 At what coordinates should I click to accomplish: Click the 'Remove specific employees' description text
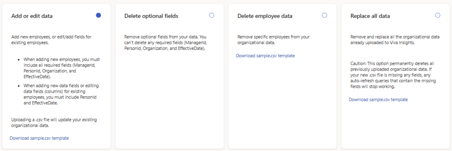click(273, 40)
